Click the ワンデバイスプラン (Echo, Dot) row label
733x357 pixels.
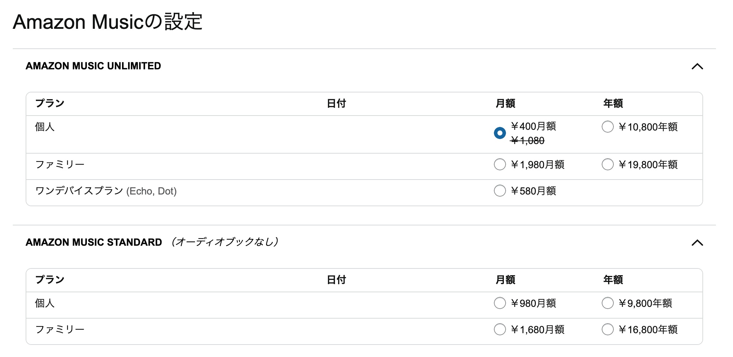(x=106, y=191)
